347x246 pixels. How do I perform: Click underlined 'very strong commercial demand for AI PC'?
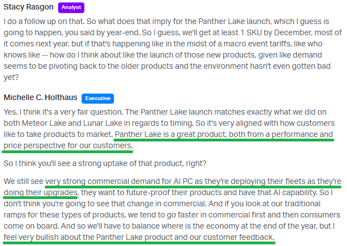point(119,181)
